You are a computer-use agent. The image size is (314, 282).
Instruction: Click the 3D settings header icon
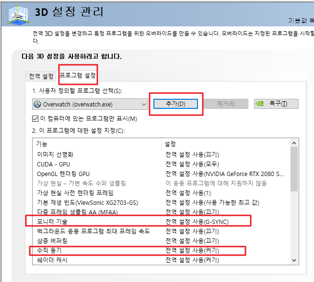pos(18,14)
